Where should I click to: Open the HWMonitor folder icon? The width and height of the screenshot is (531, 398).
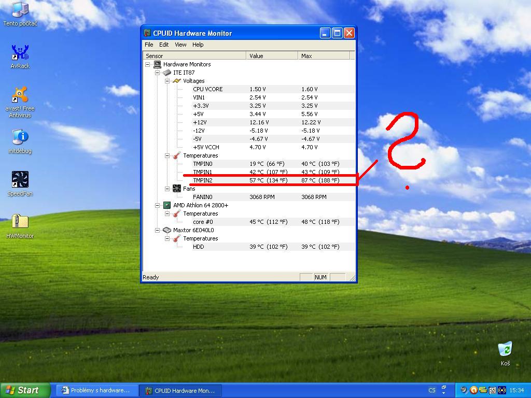(x=20, y=226)
